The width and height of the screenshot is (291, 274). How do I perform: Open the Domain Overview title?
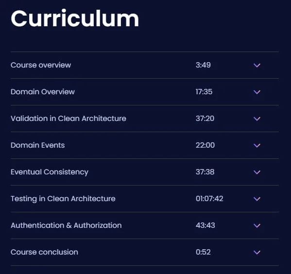43,92
